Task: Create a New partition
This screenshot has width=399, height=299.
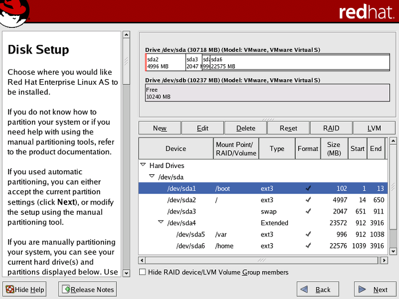Action: (160, 128)
